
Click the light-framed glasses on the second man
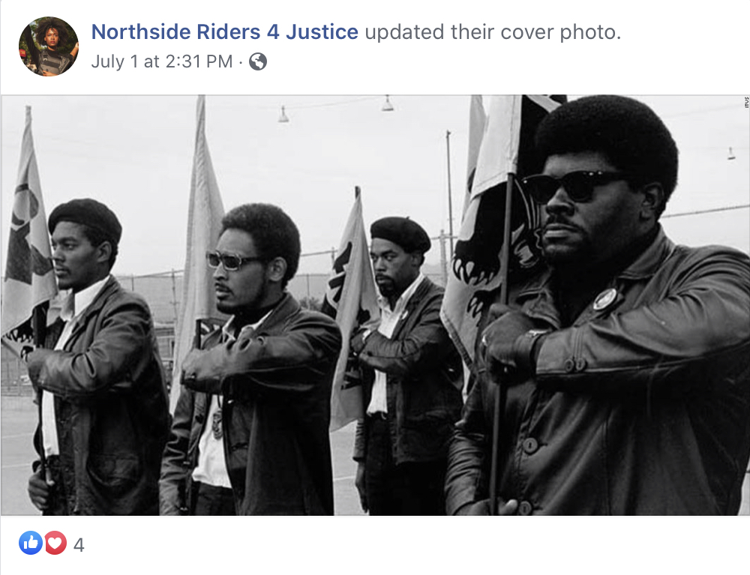click(x=232, y=260)
